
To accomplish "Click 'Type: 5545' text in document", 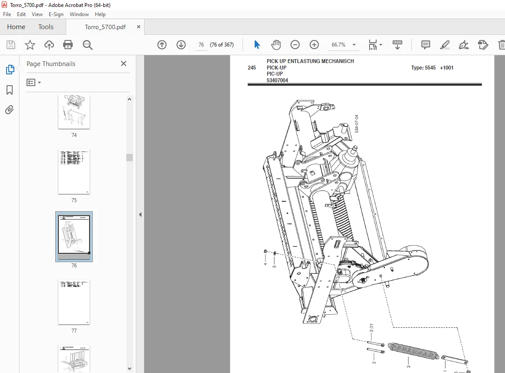I will (423, 68).
